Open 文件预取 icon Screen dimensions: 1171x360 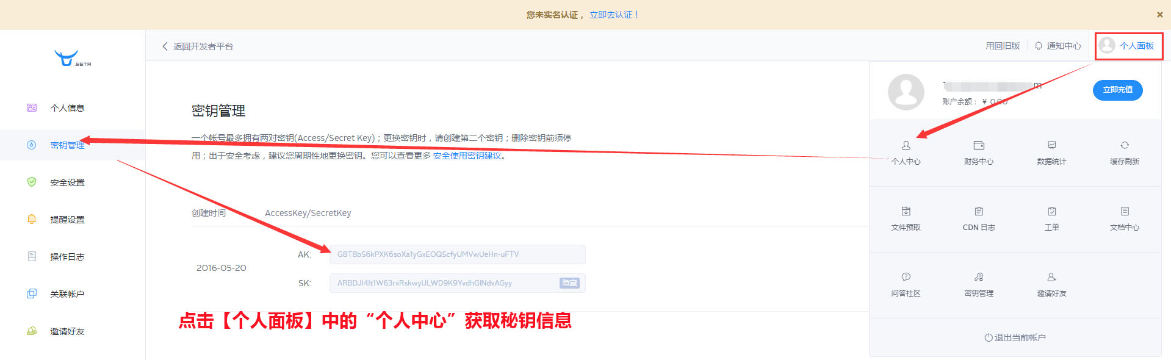906,212
